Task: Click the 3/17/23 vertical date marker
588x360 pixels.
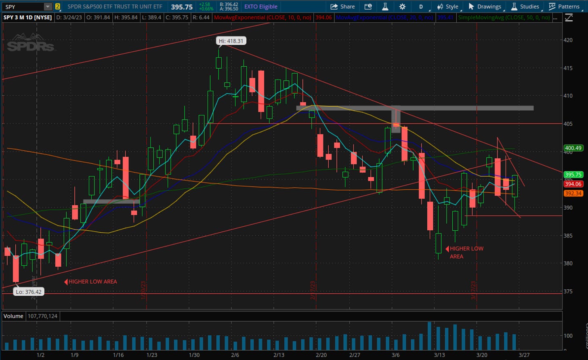Action: [473, 291]
